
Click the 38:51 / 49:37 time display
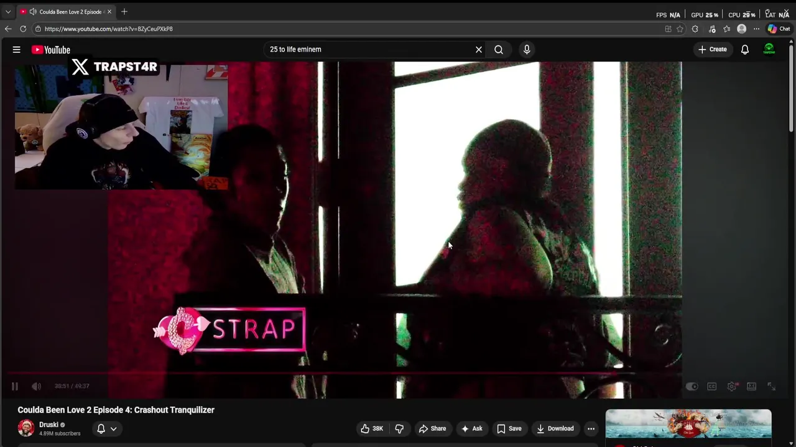(x=72, y=386)
